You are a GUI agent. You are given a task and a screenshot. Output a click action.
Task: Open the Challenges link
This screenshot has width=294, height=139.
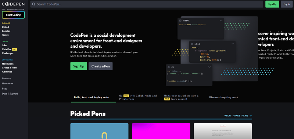(x=8, y=53)
